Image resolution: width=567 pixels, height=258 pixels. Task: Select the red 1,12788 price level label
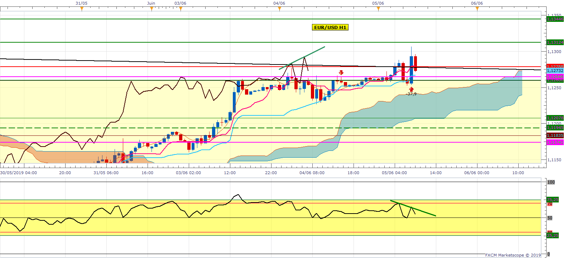(555, 67)
